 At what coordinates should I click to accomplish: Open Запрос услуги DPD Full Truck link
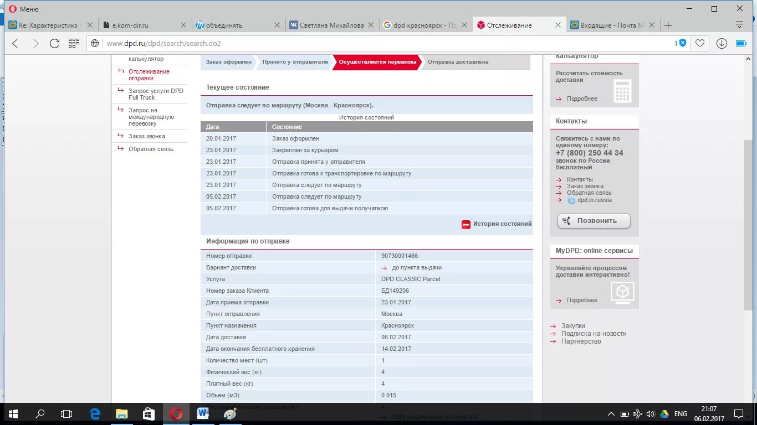point(156,94)
